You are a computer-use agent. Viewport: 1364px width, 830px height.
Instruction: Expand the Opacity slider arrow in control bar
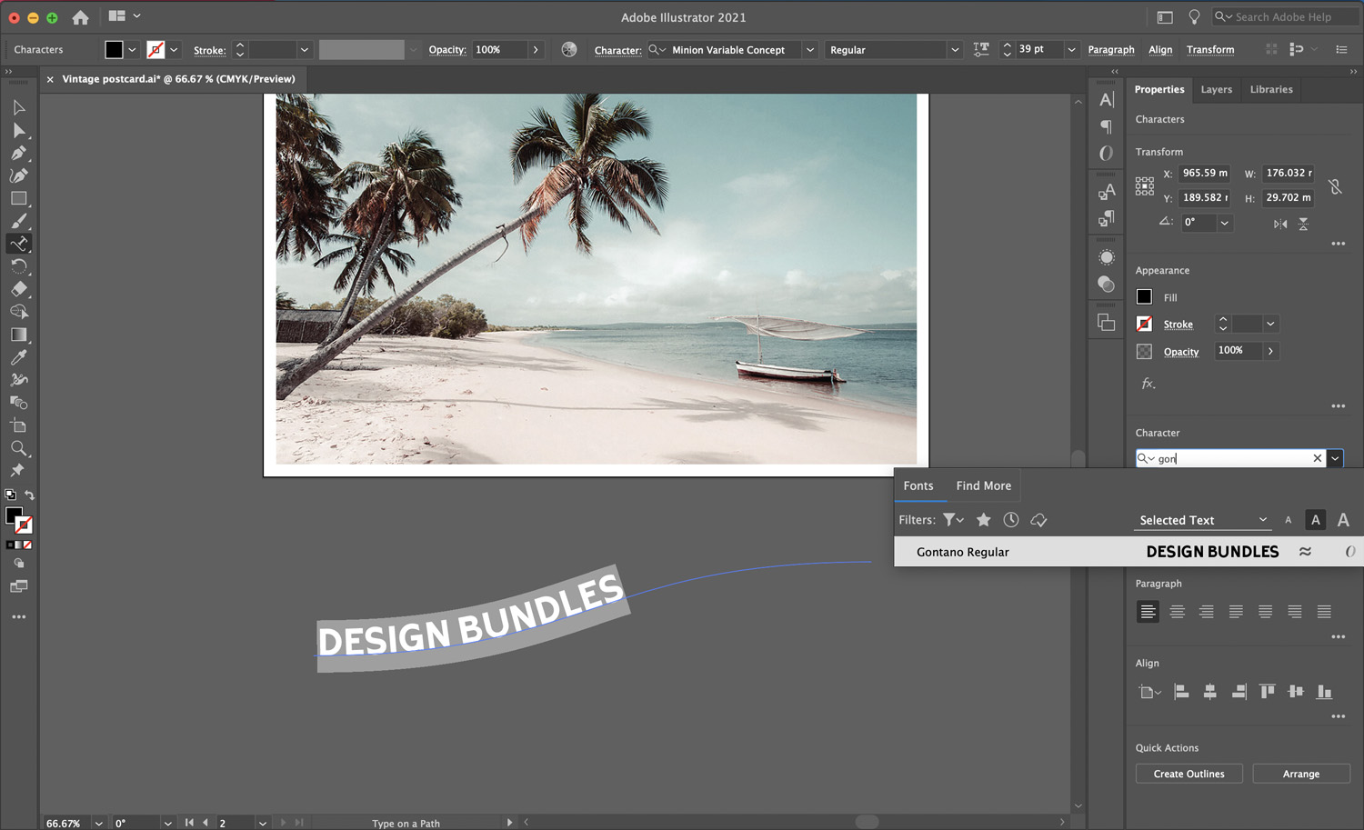point(536,50)
